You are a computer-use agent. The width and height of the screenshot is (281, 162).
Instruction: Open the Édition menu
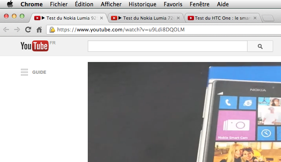[x=84, y=4]
